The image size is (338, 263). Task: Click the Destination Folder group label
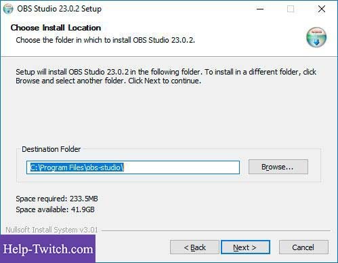tap(51, 149)
